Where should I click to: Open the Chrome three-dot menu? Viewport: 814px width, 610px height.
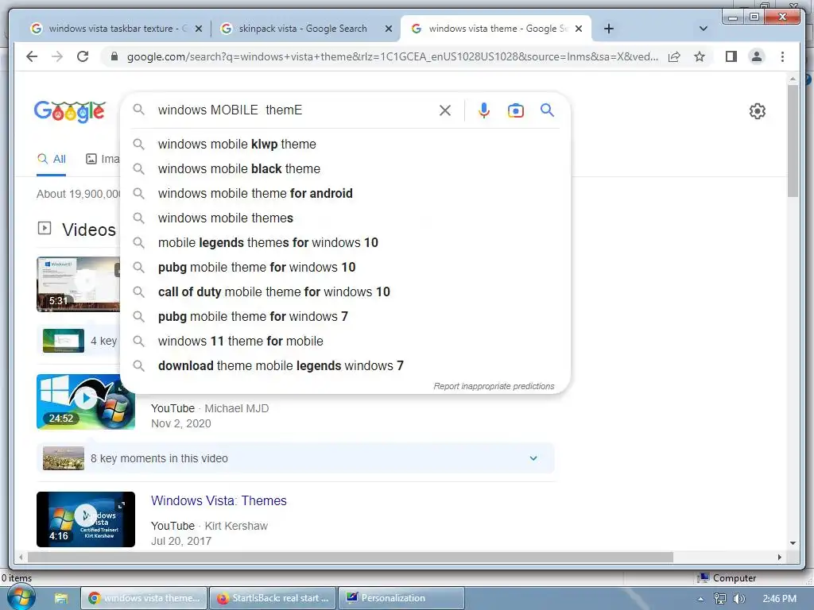click(x=782, y=56)
